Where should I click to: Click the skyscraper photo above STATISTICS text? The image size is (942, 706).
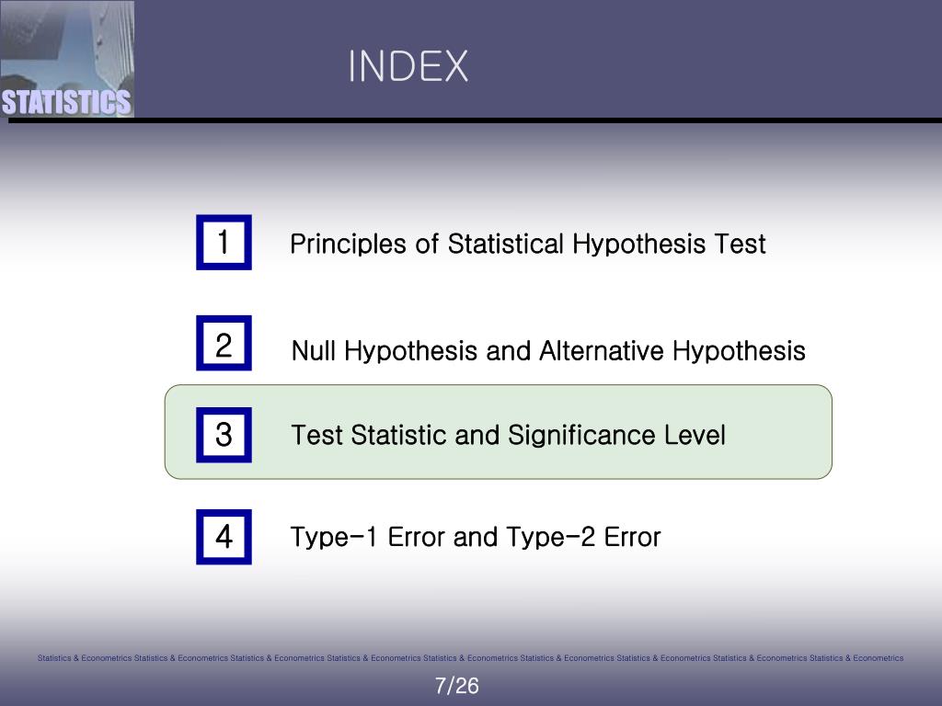tap(66, 44)
